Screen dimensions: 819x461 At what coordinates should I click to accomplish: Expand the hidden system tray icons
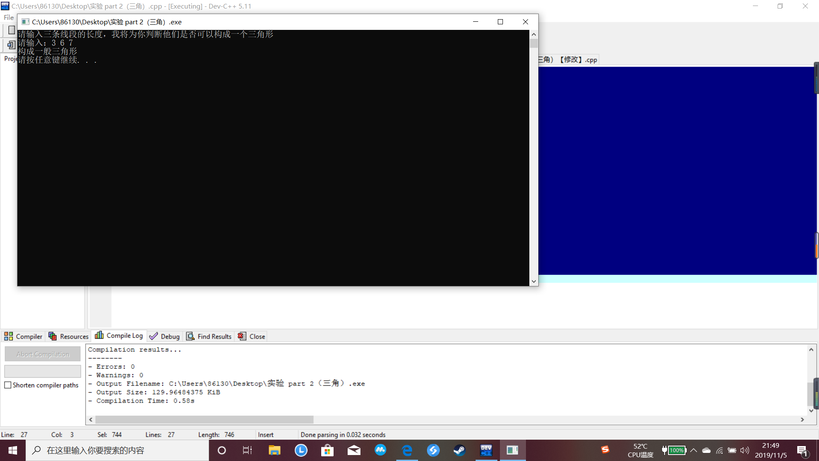point(694,450)
